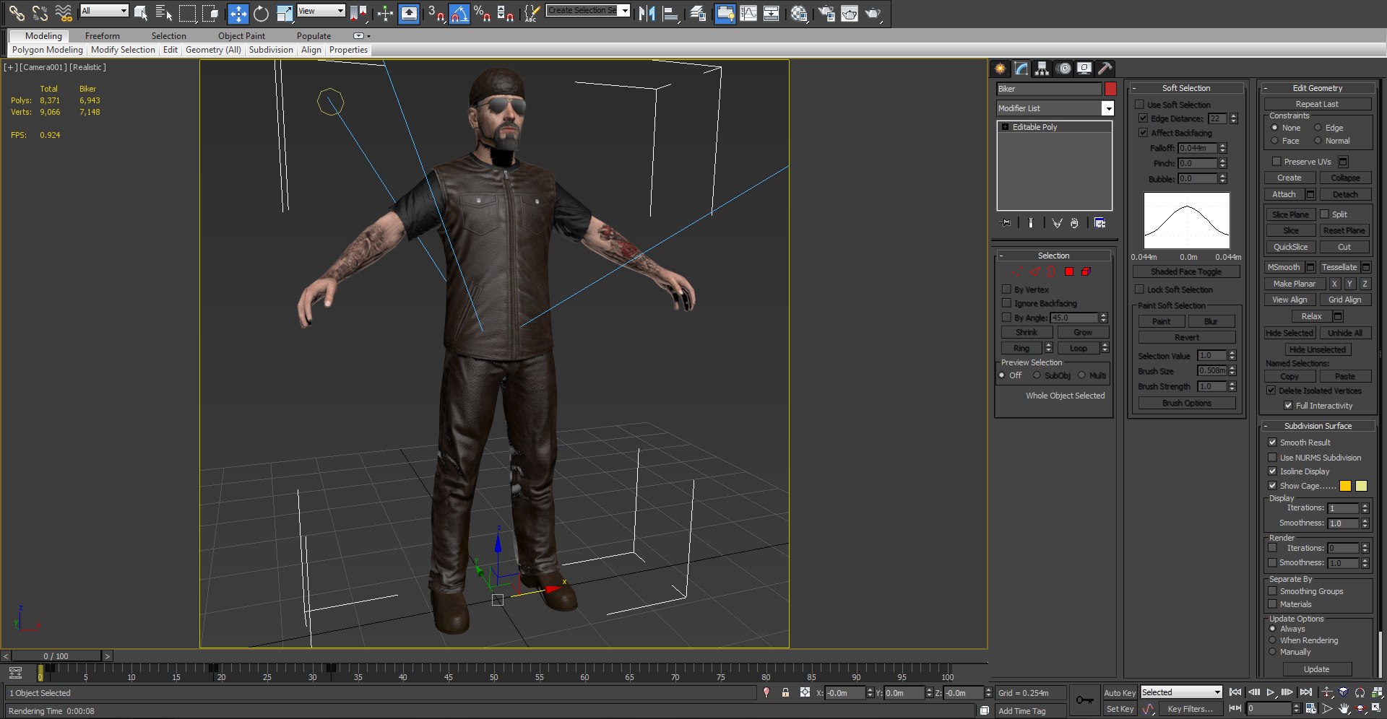Open the Material Editor icon

[798, 12]
